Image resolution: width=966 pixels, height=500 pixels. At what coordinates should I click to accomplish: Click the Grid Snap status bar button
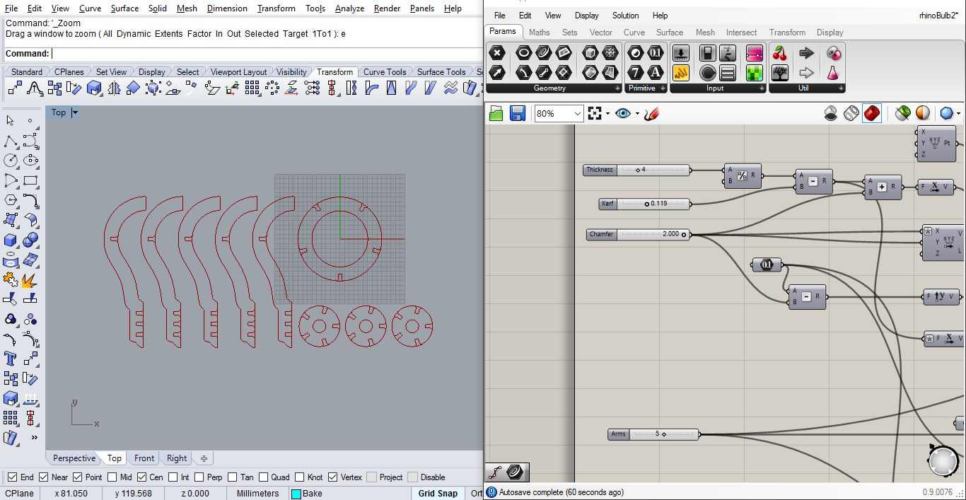click(438, 494)
